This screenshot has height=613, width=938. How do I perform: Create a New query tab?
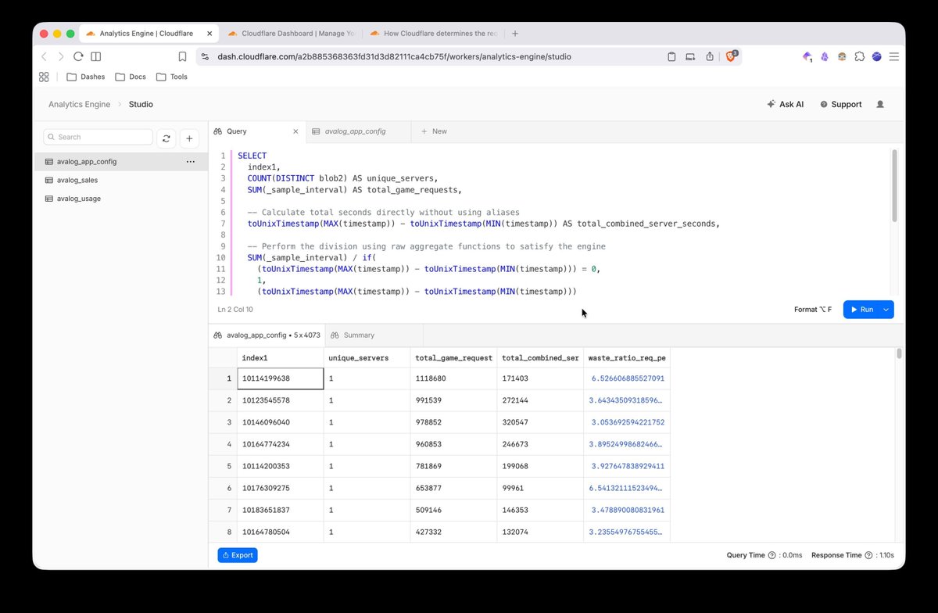tap(435, 131)
